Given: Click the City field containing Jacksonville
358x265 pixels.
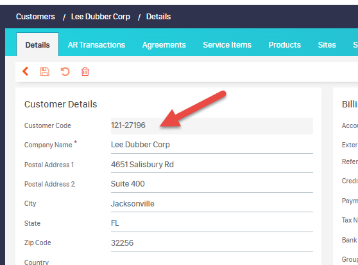Looking at the screenshot, I should tap(212, 204).
